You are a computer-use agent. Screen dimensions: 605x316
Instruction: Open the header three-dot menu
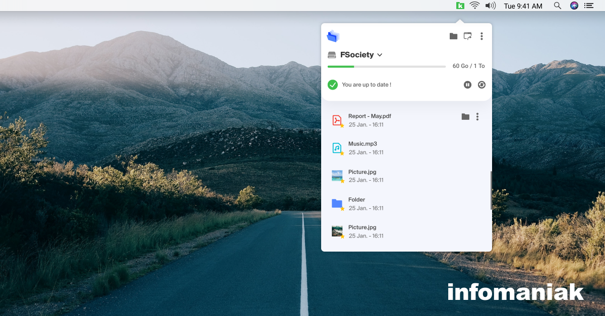[481, 36]
